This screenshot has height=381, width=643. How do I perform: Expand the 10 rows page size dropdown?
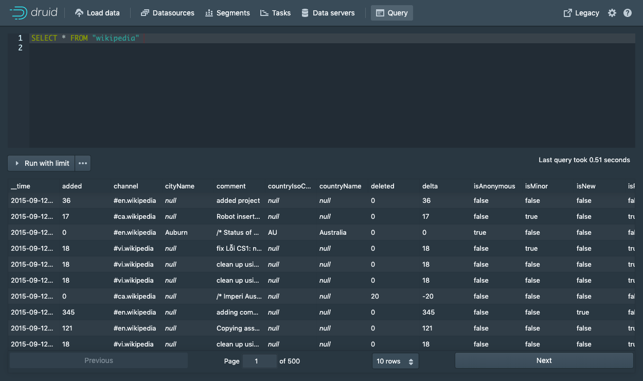pos(395,361)
